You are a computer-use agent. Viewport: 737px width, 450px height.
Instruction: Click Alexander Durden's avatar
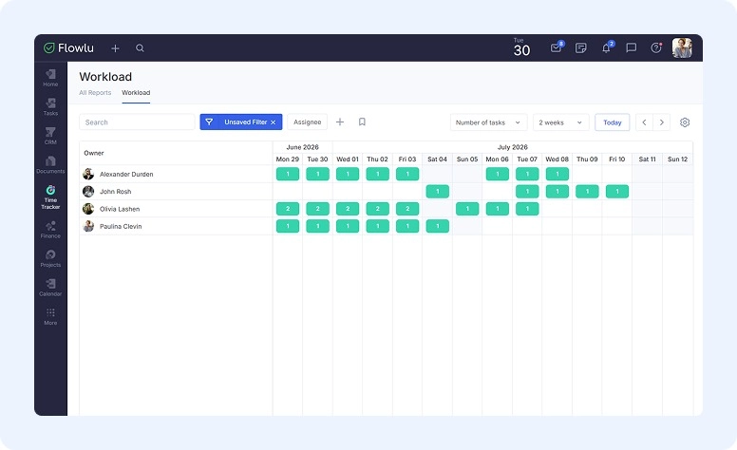88,175
